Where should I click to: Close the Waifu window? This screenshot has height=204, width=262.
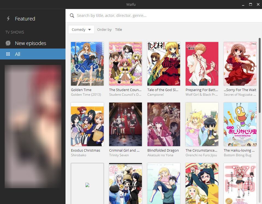click(258, 5)
